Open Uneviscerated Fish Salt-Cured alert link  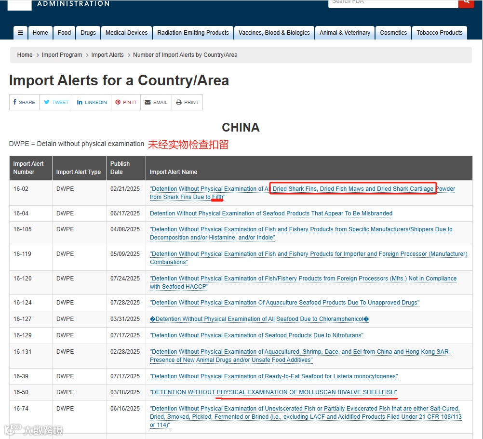pyautogui.click(x=306, y=416)
